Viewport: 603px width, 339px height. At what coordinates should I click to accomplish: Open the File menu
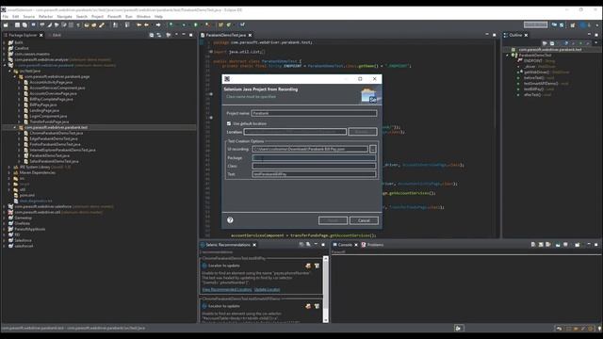[5, 17]
